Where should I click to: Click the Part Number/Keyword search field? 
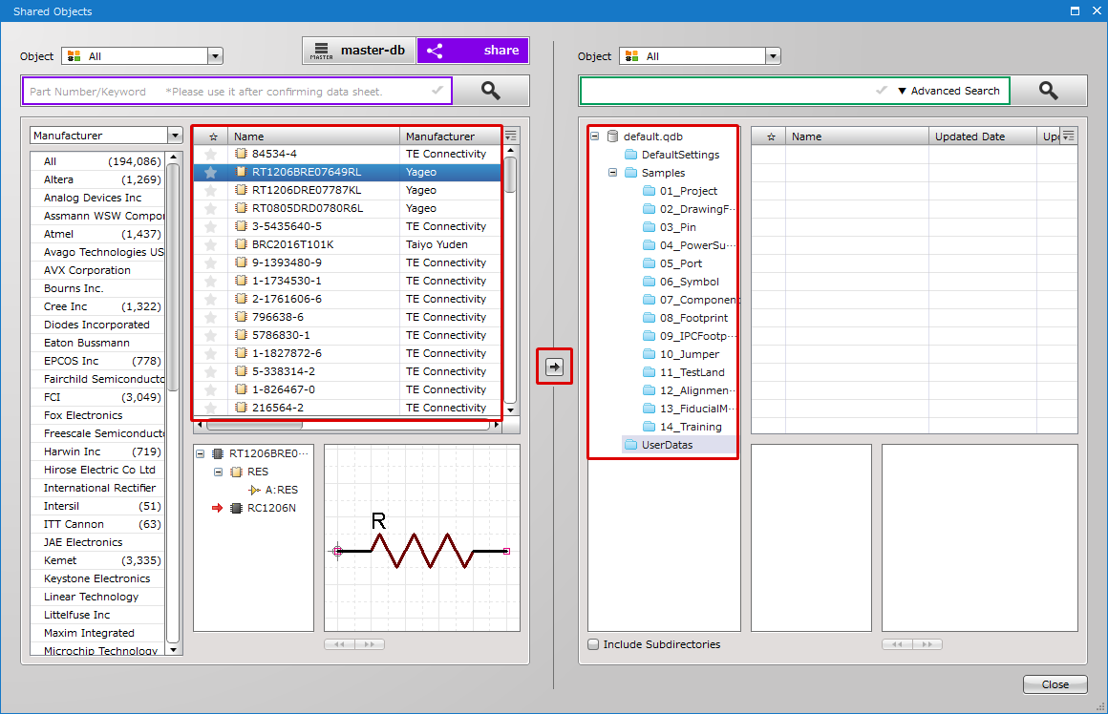224,92
